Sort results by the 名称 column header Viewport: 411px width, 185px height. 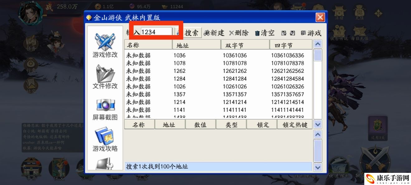coord(148,45)
